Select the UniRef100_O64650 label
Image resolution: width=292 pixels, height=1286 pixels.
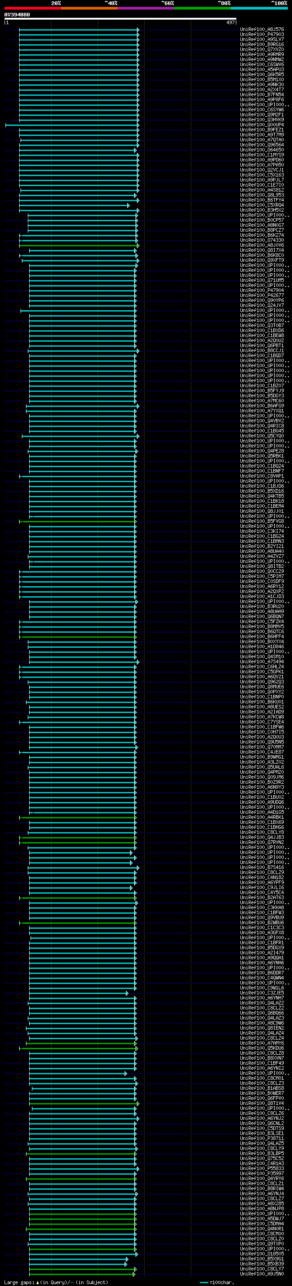(x=262, y=150)
